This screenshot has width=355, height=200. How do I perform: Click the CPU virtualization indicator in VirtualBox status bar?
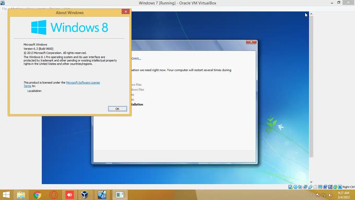coord(330,187)
